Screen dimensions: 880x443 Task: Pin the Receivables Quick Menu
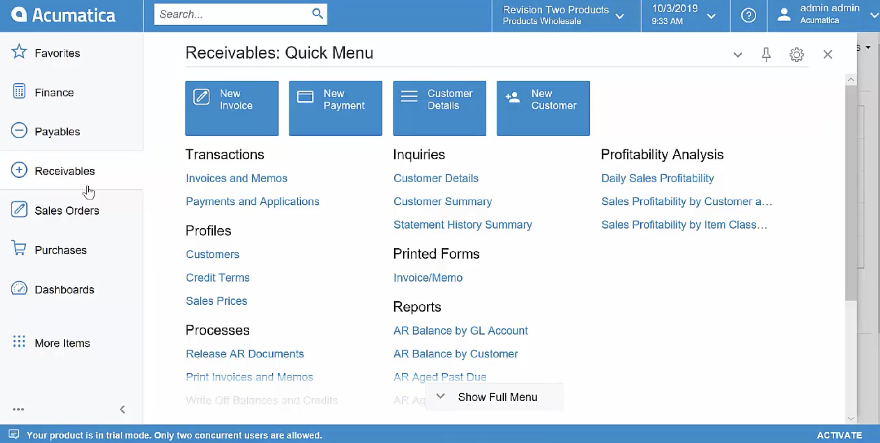click(x=766, y=54)
